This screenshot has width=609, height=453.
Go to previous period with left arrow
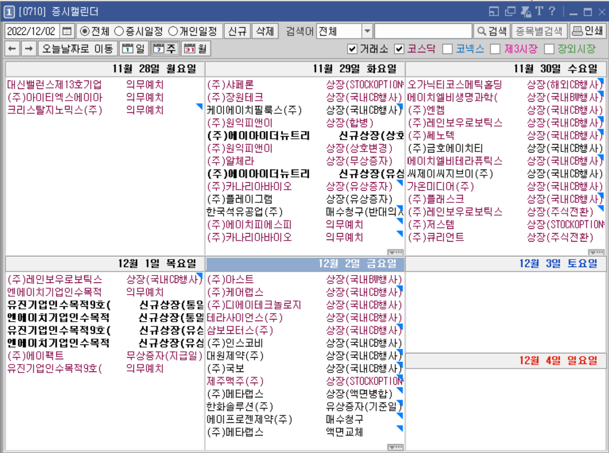12,49
